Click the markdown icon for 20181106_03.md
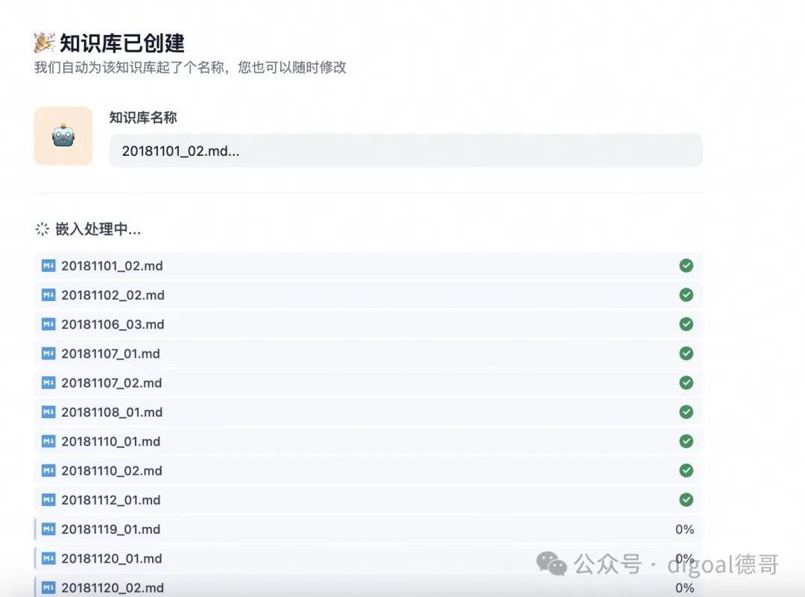This screenshot has width=805, height=597. pos(48,324)
